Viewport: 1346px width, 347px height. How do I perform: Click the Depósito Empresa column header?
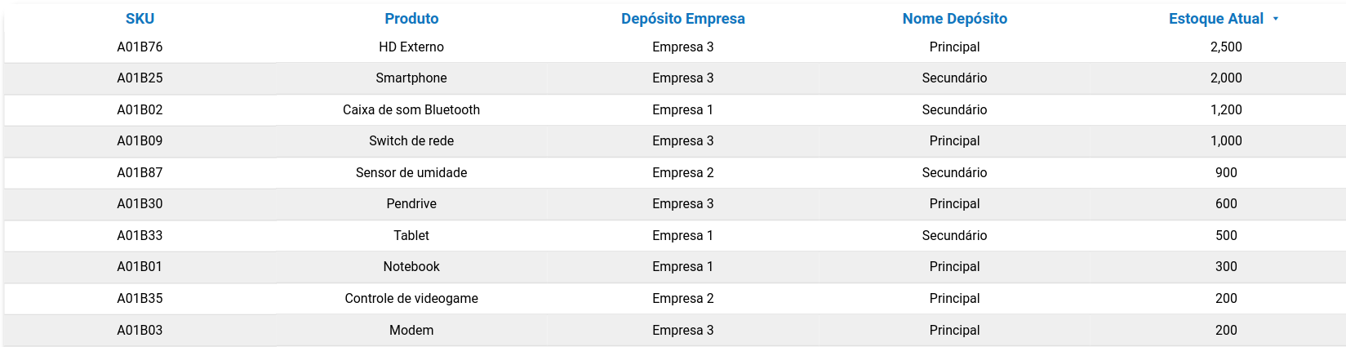[x=682, y=19]
